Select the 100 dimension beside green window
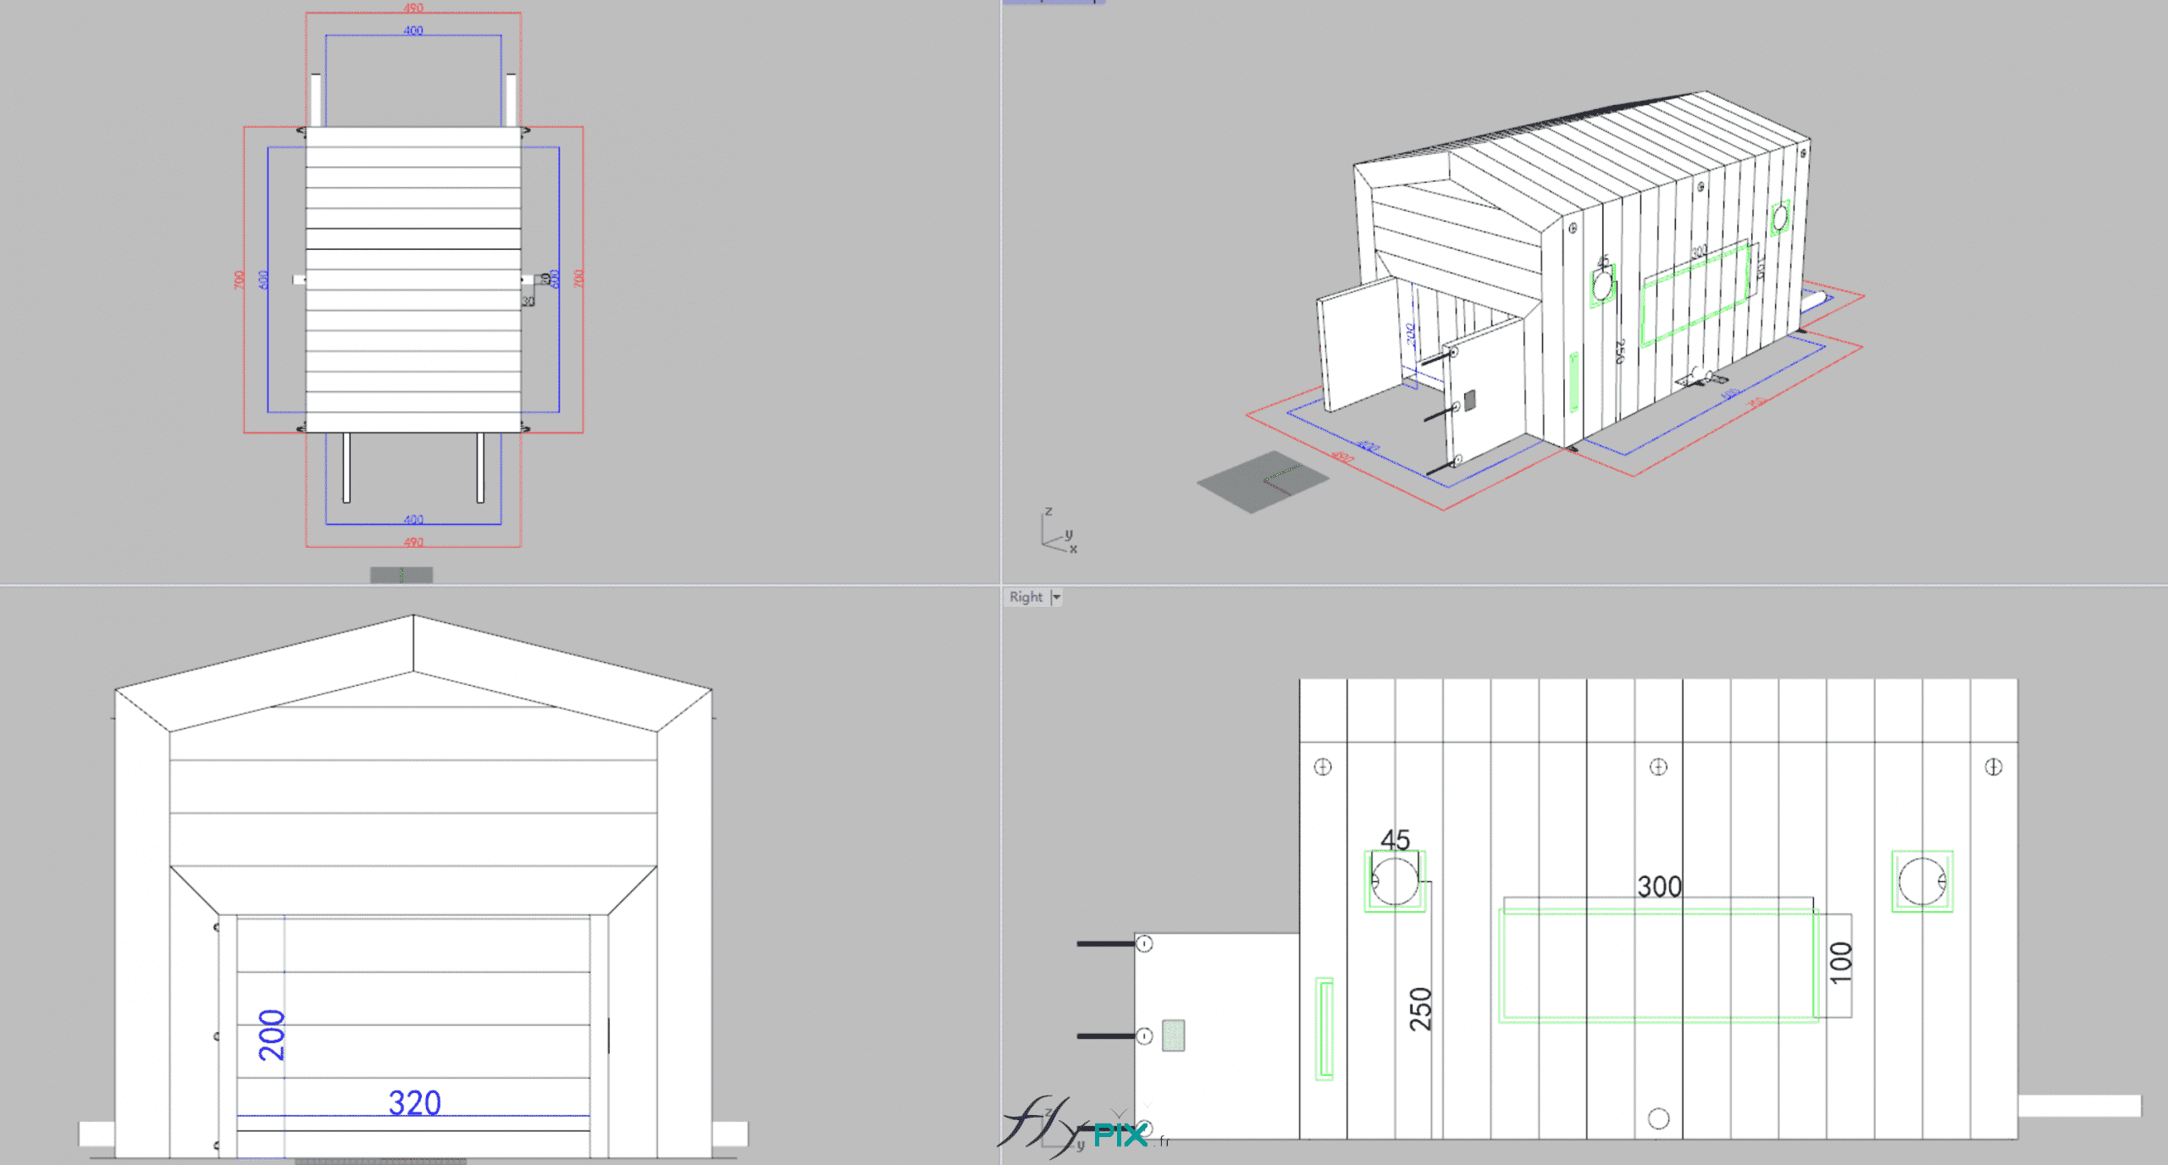The image size is (2168, 1165). coord(1840,963)
